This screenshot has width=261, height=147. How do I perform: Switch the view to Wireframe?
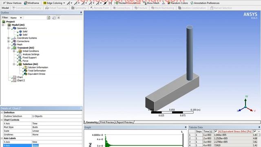tap(31, 3)
